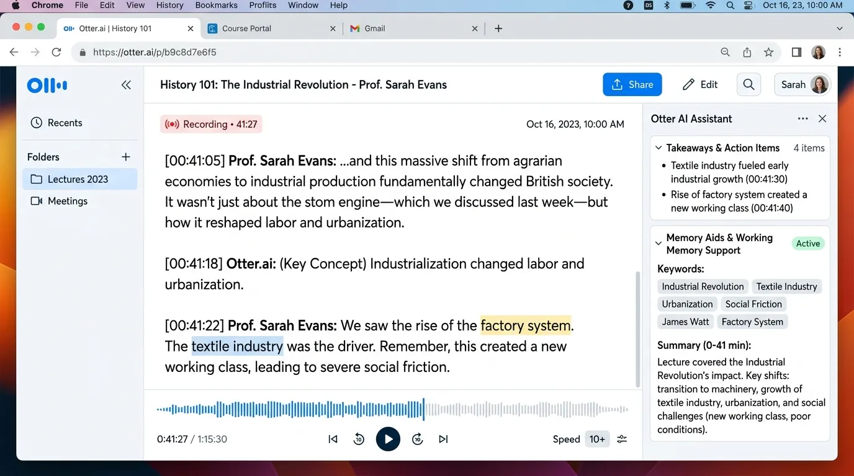The height and width of the screenshot is (476, 854).
Task: Open the Lectures 2023 folder
Action: tap(79, 179)
